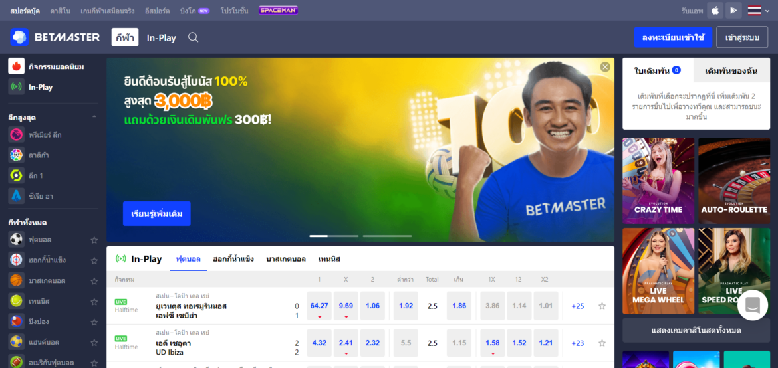Open the Live Mega Wheel thumbnail
Image resolution: width=778 pixels, height=368 pixels.
coord(658,271)
